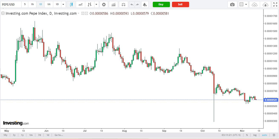Add a price alert bell
Image resolution: width=279 pixels, height=139 pixels.
(145, 4)
